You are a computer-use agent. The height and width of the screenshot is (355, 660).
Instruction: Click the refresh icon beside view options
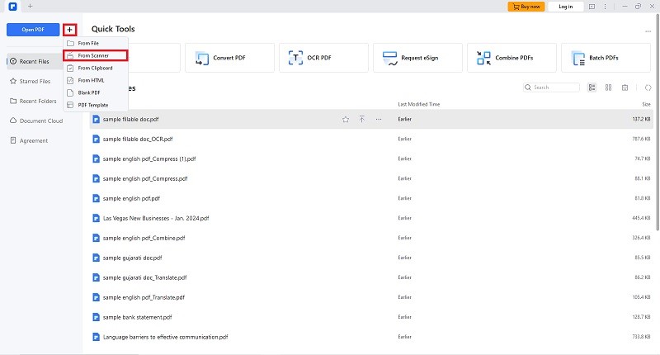pos(648,88)
